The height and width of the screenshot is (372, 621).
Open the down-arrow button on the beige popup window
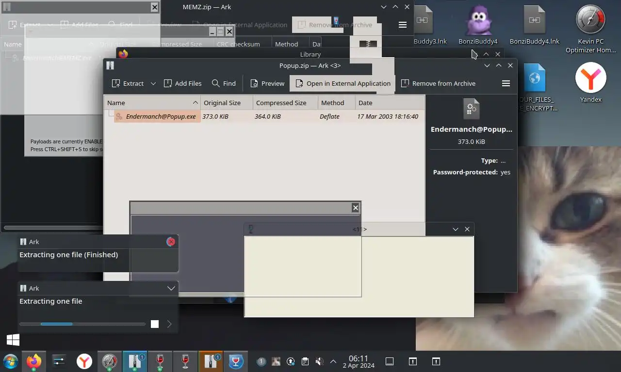click(x=456, y=229)
